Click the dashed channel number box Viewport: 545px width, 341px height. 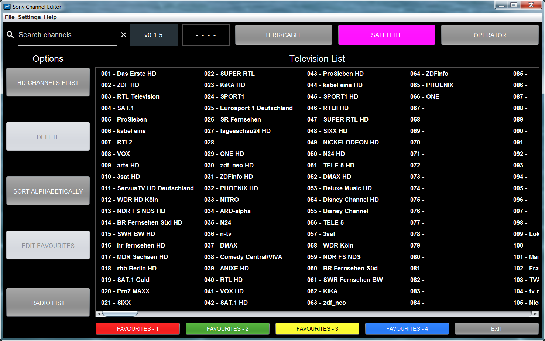pos(206,35)
